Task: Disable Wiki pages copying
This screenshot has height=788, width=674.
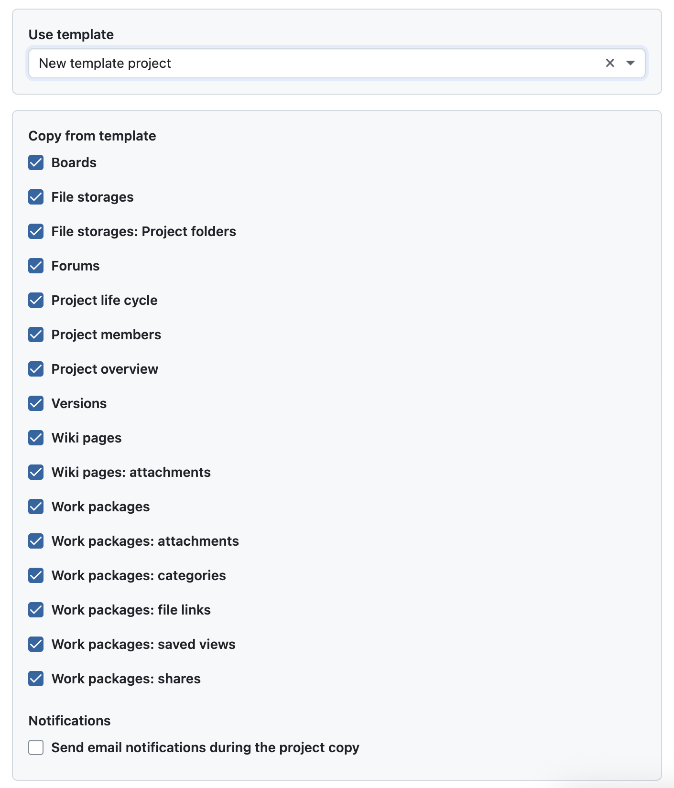Action: [36, 438]
